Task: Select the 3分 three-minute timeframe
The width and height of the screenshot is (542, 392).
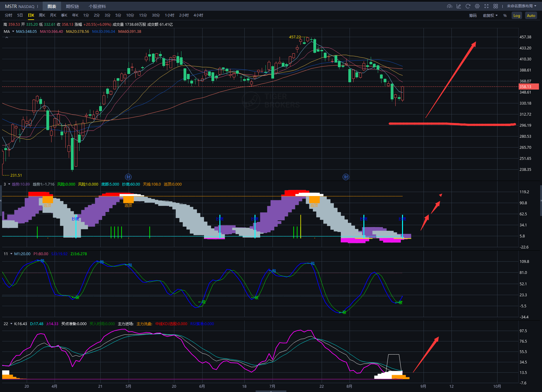Action: (107, 15)
